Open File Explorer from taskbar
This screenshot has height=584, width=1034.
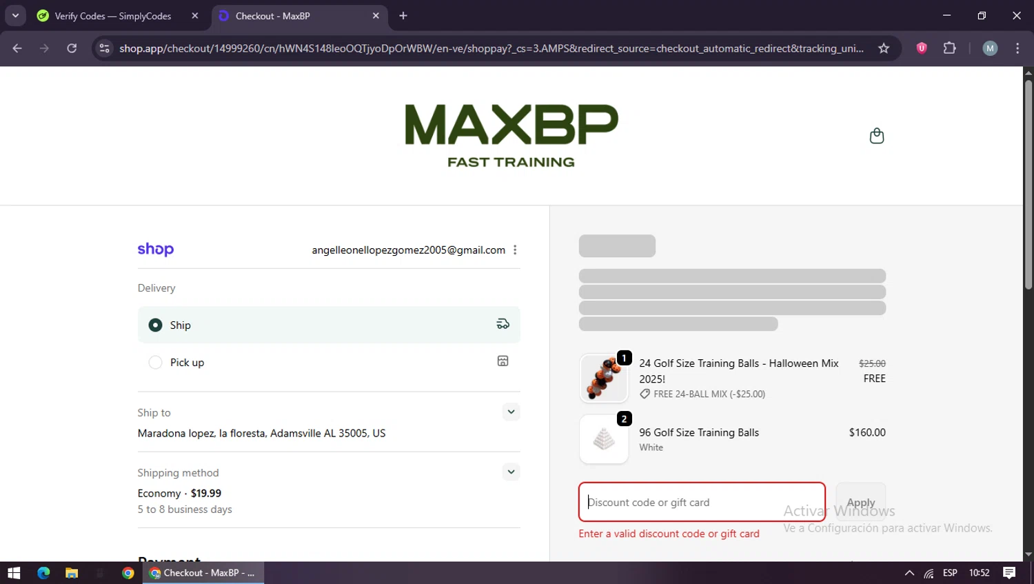click(x=72, y=573)
